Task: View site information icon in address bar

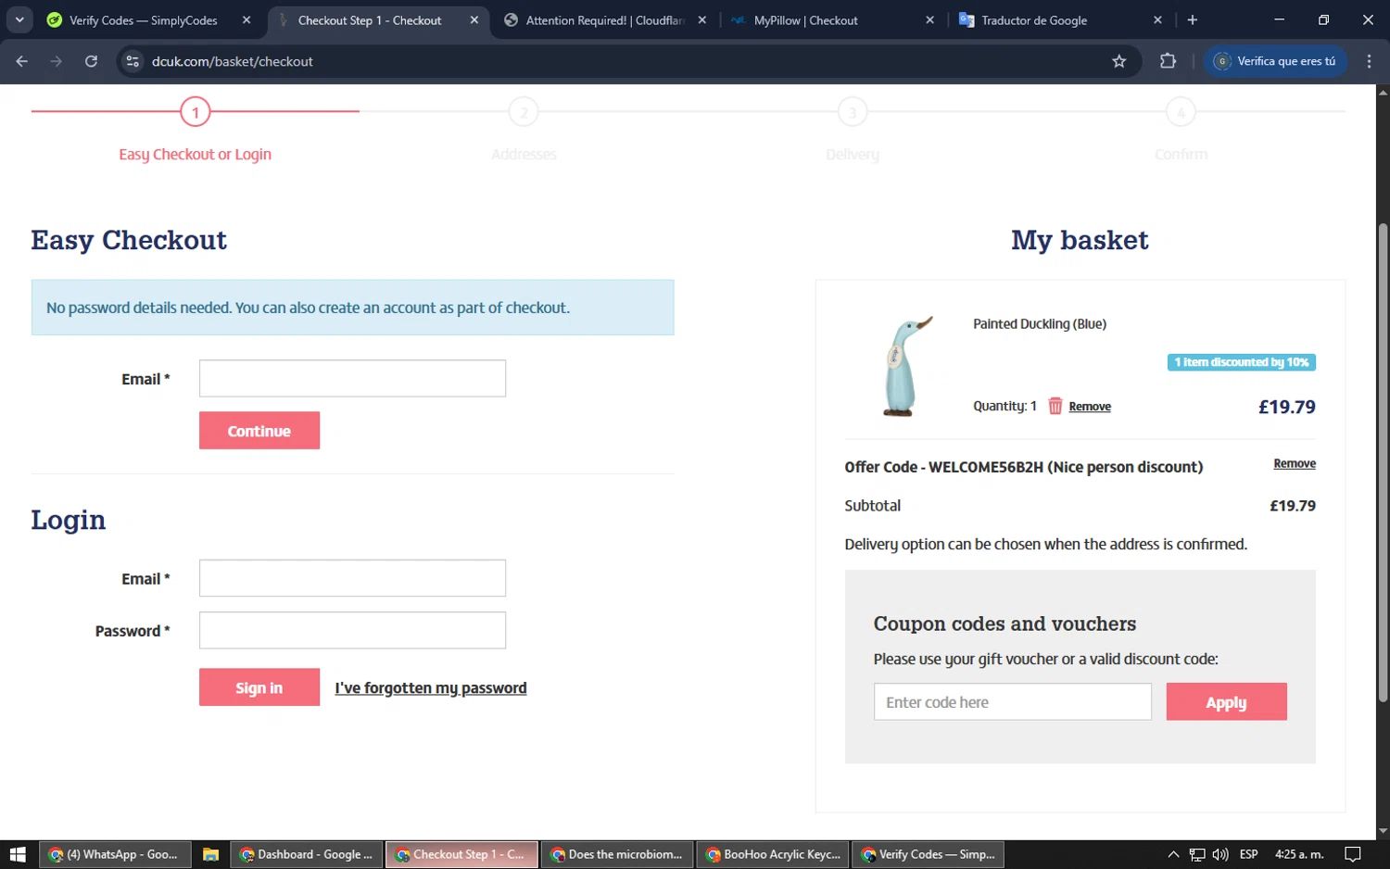Action: (x=133, y=61)
